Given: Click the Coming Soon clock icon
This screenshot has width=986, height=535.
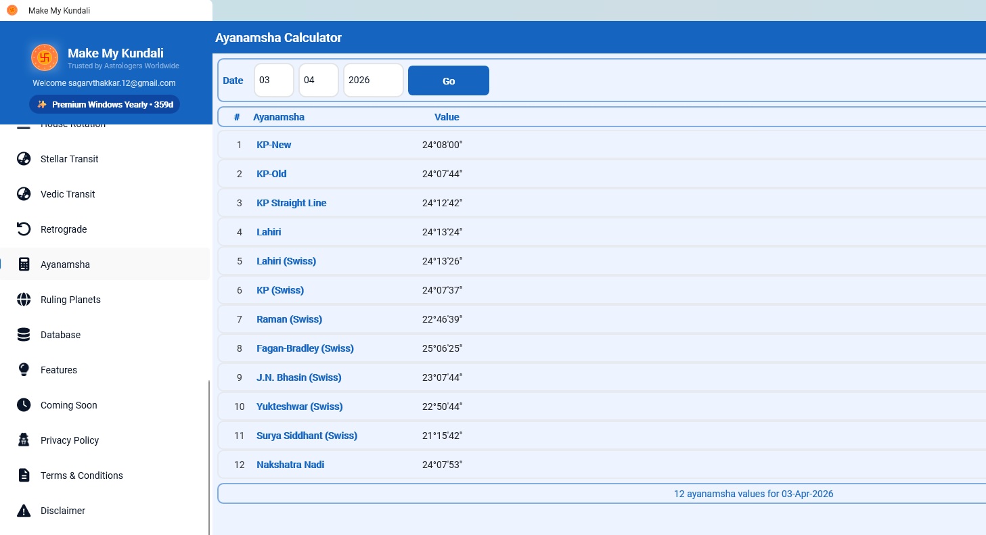Looking at the screenshot, I should point(24,405).
